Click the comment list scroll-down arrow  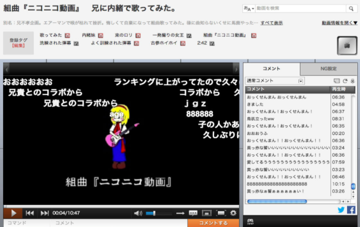click(353, 197)
